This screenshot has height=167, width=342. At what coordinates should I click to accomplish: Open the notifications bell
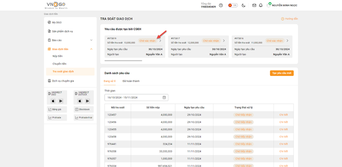[261, 5]
